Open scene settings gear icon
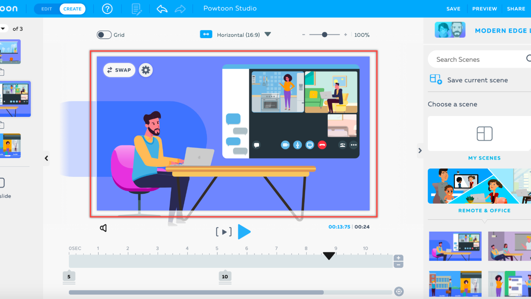This screenshot has width=531, height=299. pyautogui.click(x=146, y=70)
